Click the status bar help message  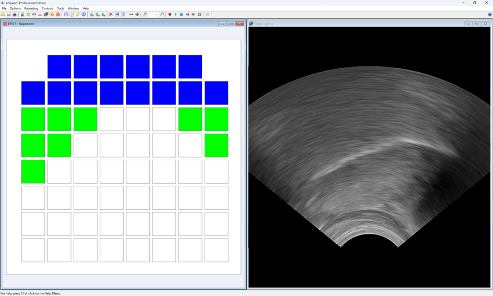point(30,293)
